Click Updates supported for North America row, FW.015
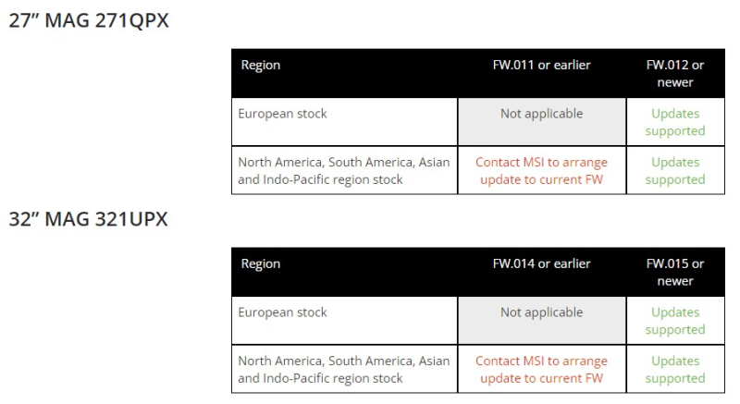Screen dimensions: 740x404 [675, 370]
